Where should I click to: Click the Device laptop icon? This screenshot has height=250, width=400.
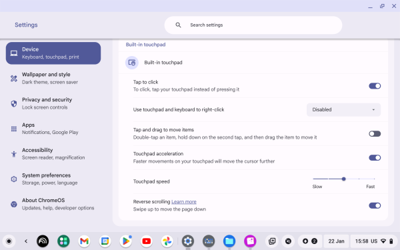[x=14, y=53]
